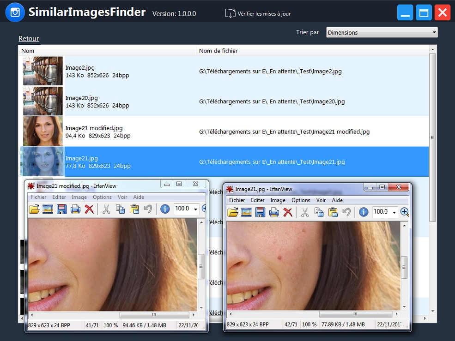The image size is (455, 341).
Task: Click Open folder icon in Image21.jpg window
Action: click(x=233, y=212)
